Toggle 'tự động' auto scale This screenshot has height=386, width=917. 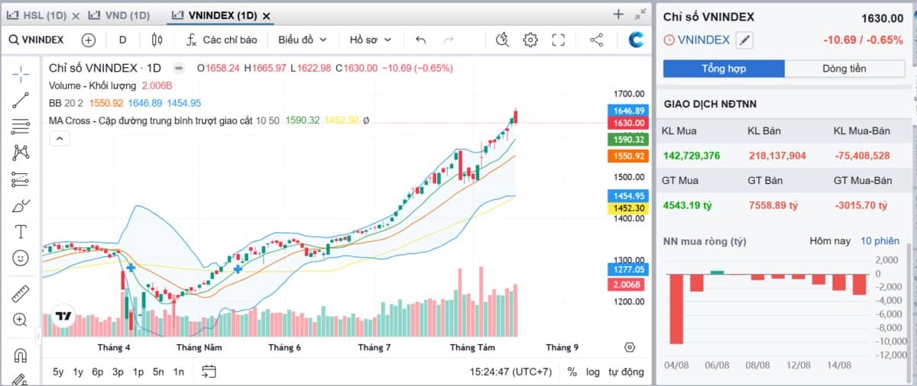pyautogui.click(x=626, y=372)
